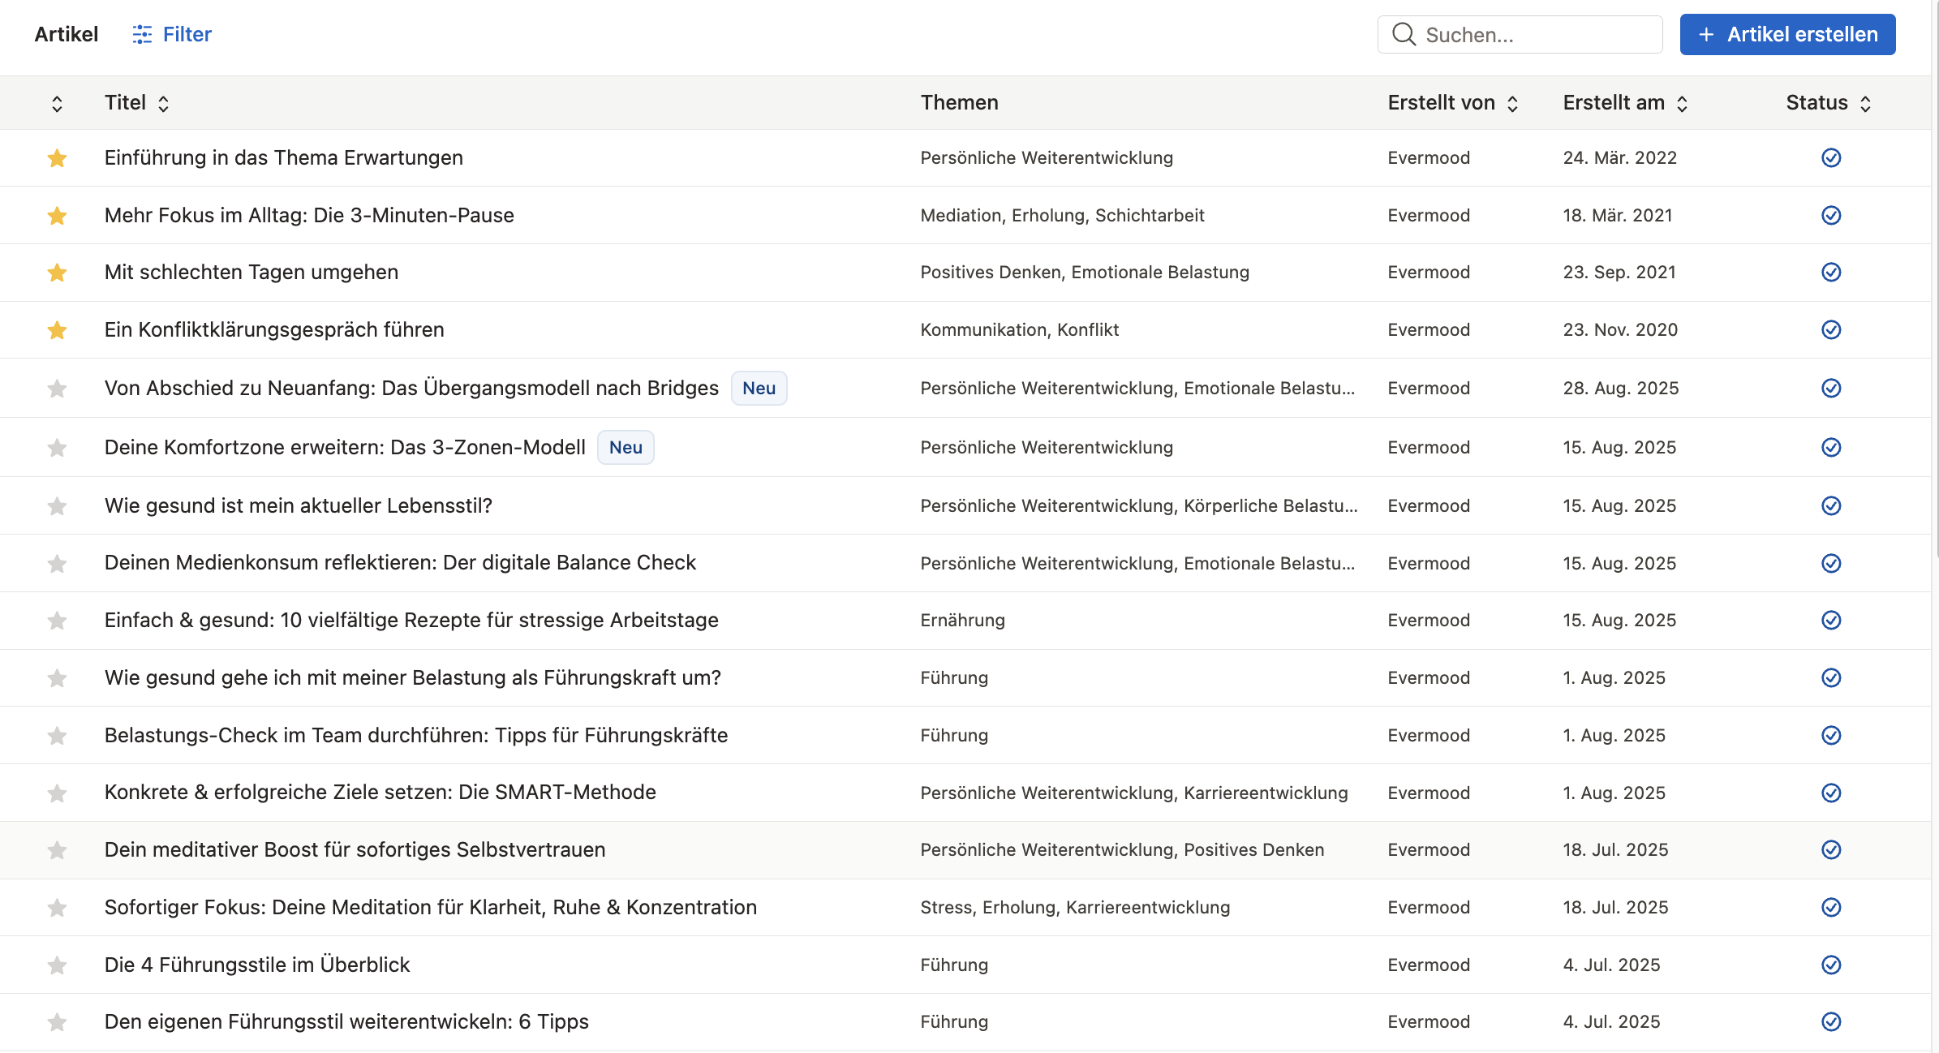Click status checkmark for SMART-Methode article

tap(1830, 793)
